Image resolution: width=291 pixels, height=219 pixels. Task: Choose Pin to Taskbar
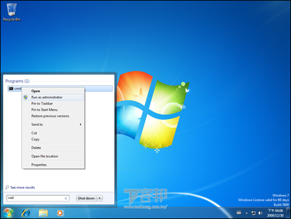pyautogui.click(x=53, y=103)
